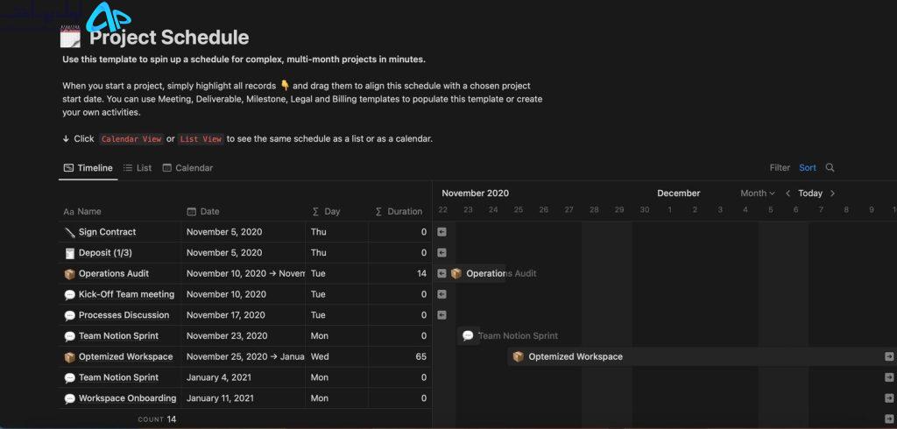The width and height of the screenshot is (897, 429).
Task: Click the Date column calendar icon
Action: [192, 211]
